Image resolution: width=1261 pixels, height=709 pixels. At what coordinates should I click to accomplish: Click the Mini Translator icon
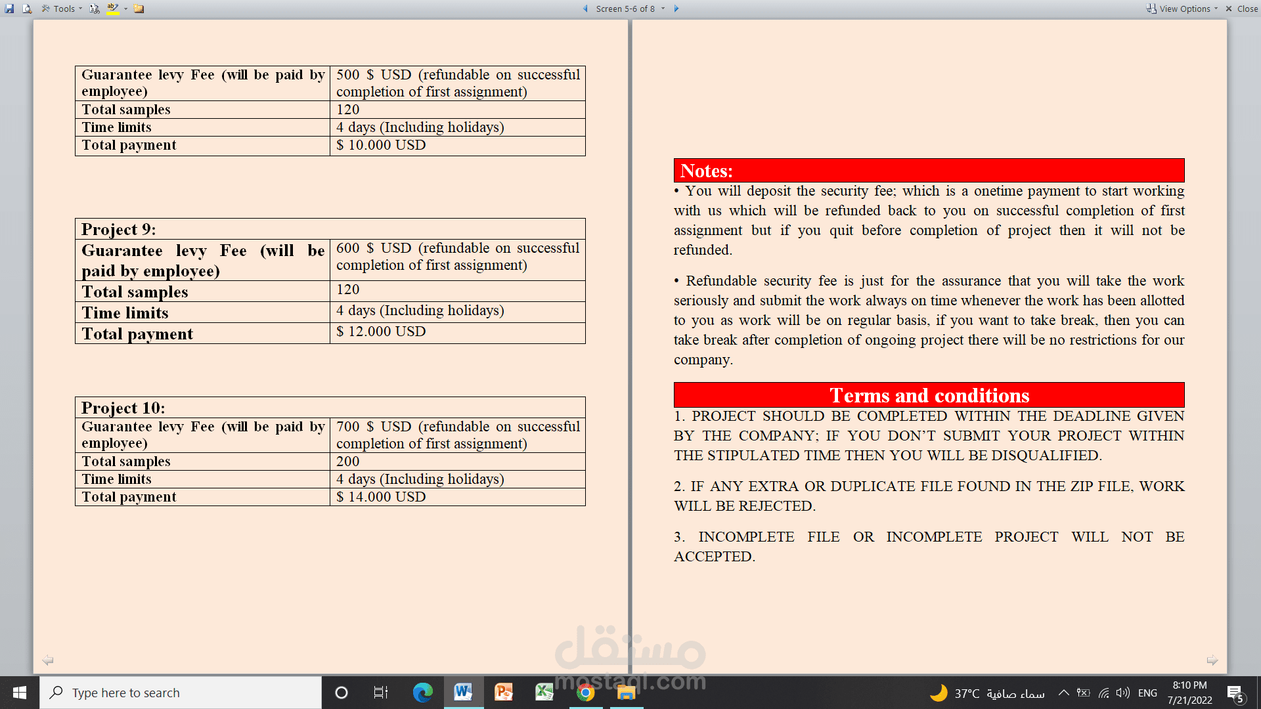click(95, 9)
